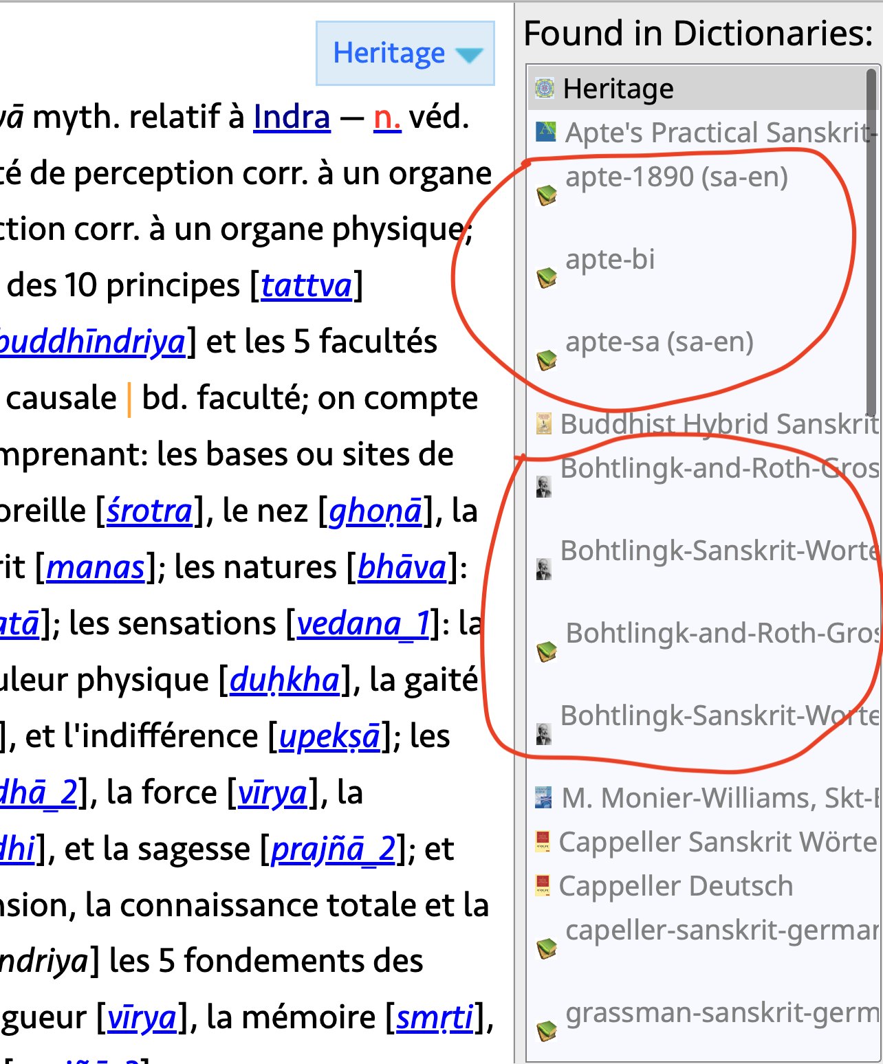The width and height of the screenshot is (883, 1064).
Task: Select Bohtlingk-Sanskrit-Worte entry directly above M. Monier-Williams
Action: click(x=703, y=733)
